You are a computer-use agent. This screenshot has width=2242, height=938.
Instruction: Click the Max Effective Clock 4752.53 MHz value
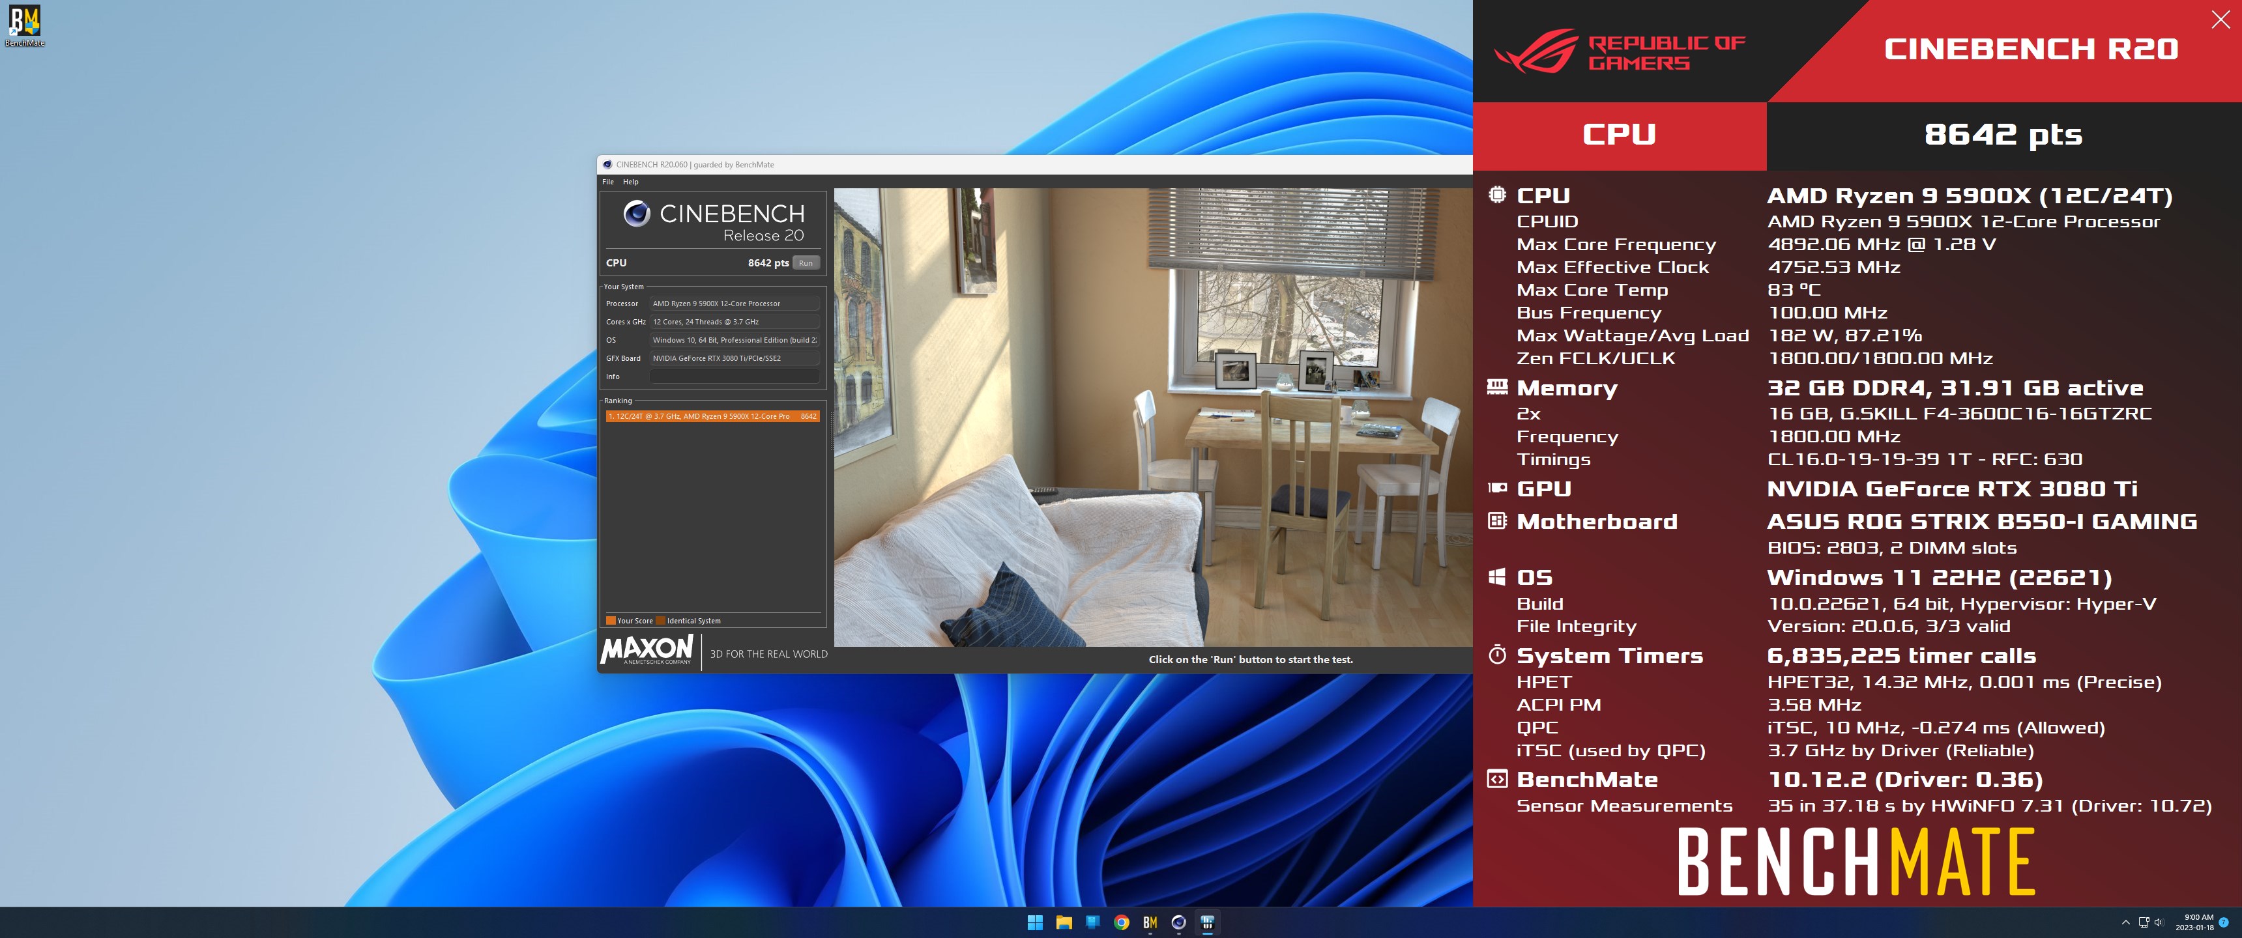[1834, 267]
